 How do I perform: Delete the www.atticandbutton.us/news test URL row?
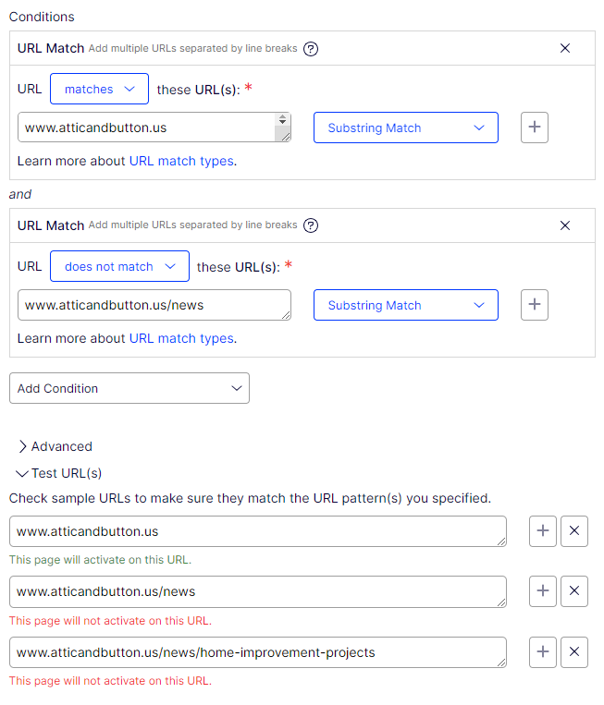click(574, 591)
